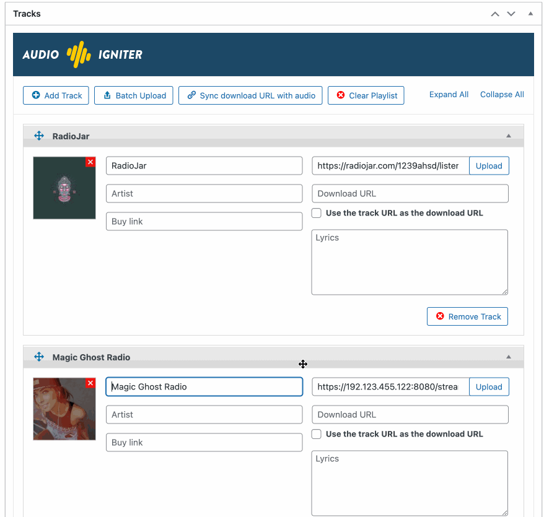544x517 pixels.
Task: Focus the Magic Ghost Radio Artist field
Action: (204, 414)
